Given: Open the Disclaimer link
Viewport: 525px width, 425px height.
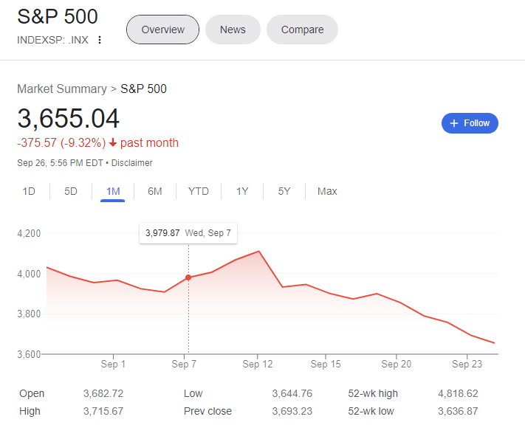Looking at the screenshot, I should click(x=132, y=162).
